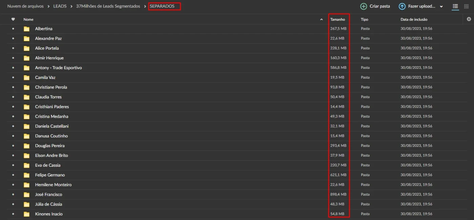Toggle favorite dot for Claudia Torres row

pyautogui.click(x=13, y=97)
